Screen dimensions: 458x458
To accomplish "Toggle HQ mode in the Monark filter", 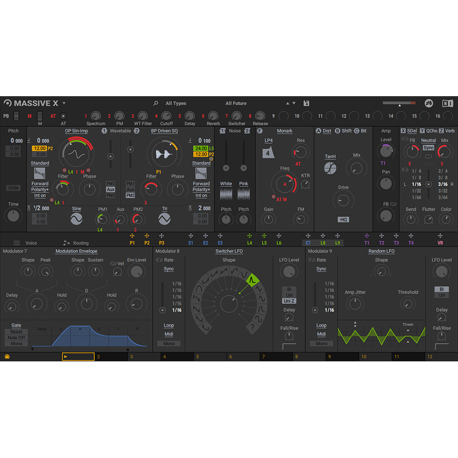I will click(x=343, y=219).
